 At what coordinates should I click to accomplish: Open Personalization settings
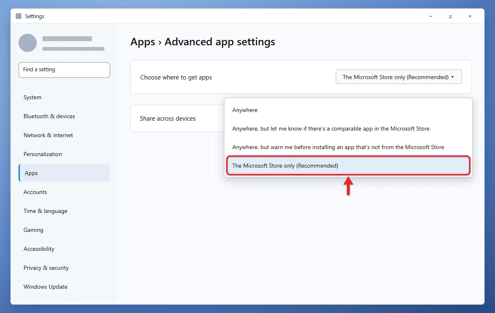(64, 154)
